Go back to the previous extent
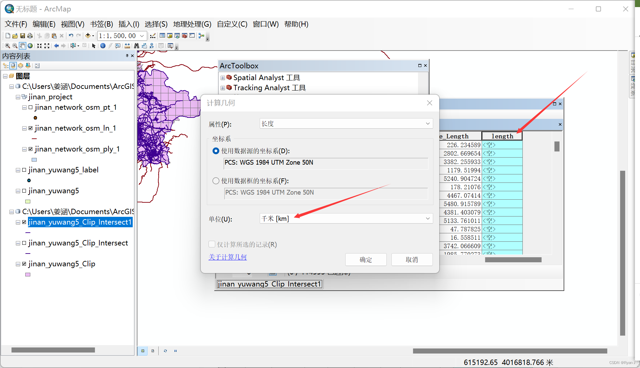 pyautogui.click(x=56, y=46)
